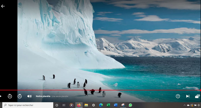Image resolution: width=201 pixels, height=108 pixels.
Task: Open the Snipping Tool in the taskbar
Action: tap(123, 105)
